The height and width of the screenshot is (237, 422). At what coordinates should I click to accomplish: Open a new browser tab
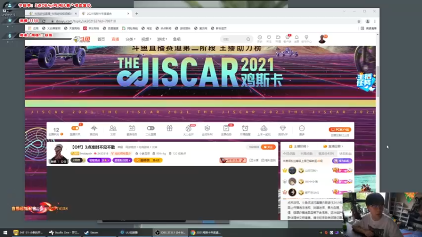click(137, 14)
